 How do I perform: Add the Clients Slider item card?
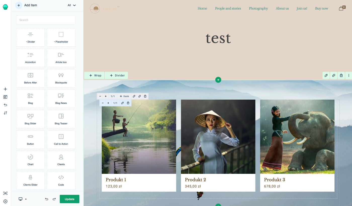pyautogui.click(x=30, y=181)
